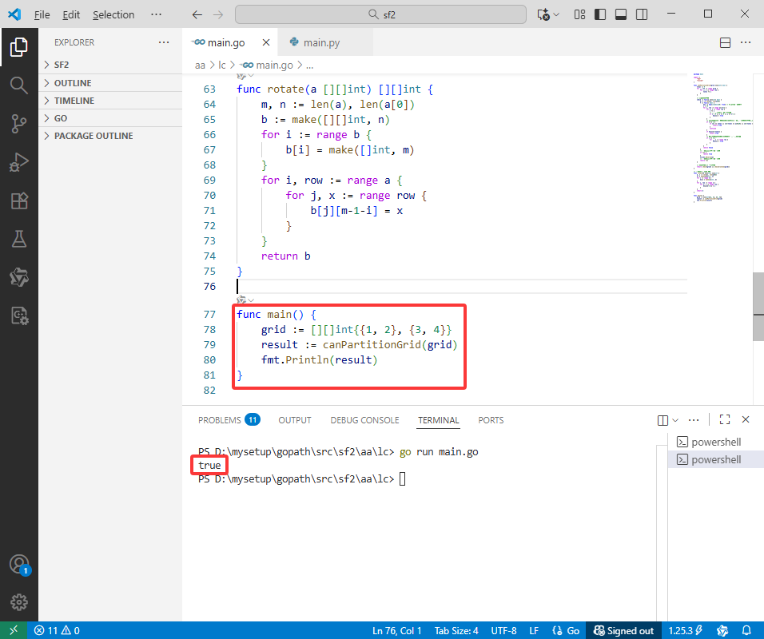Open the launch profile dropdown beside split terminal

[675, 420]
